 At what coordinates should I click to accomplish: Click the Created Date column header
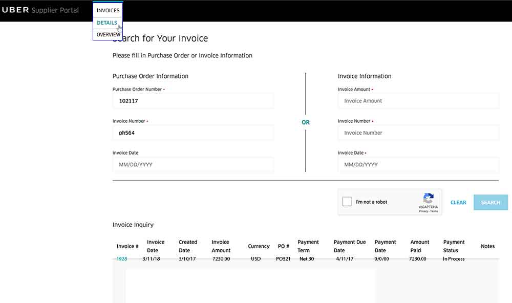click(x=188, y=246)
